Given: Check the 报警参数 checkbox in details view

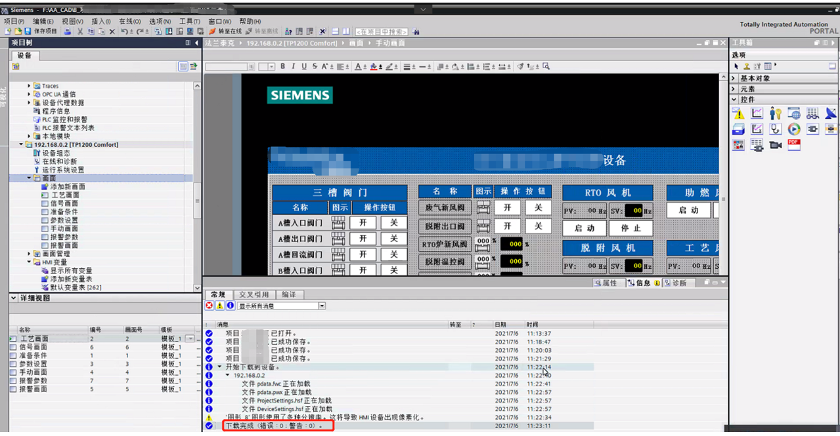Looking at the screenshot, I should (x=13, y=381).
